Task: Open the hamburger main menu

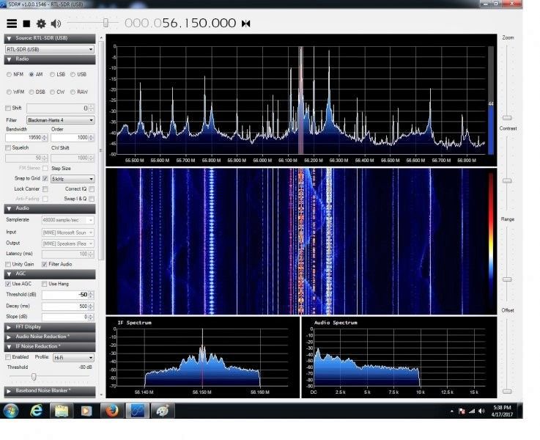Action: click(x=12, y=23)
